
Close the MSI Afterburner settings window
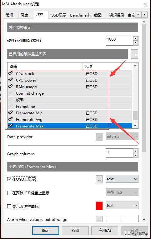click(145, 4)
